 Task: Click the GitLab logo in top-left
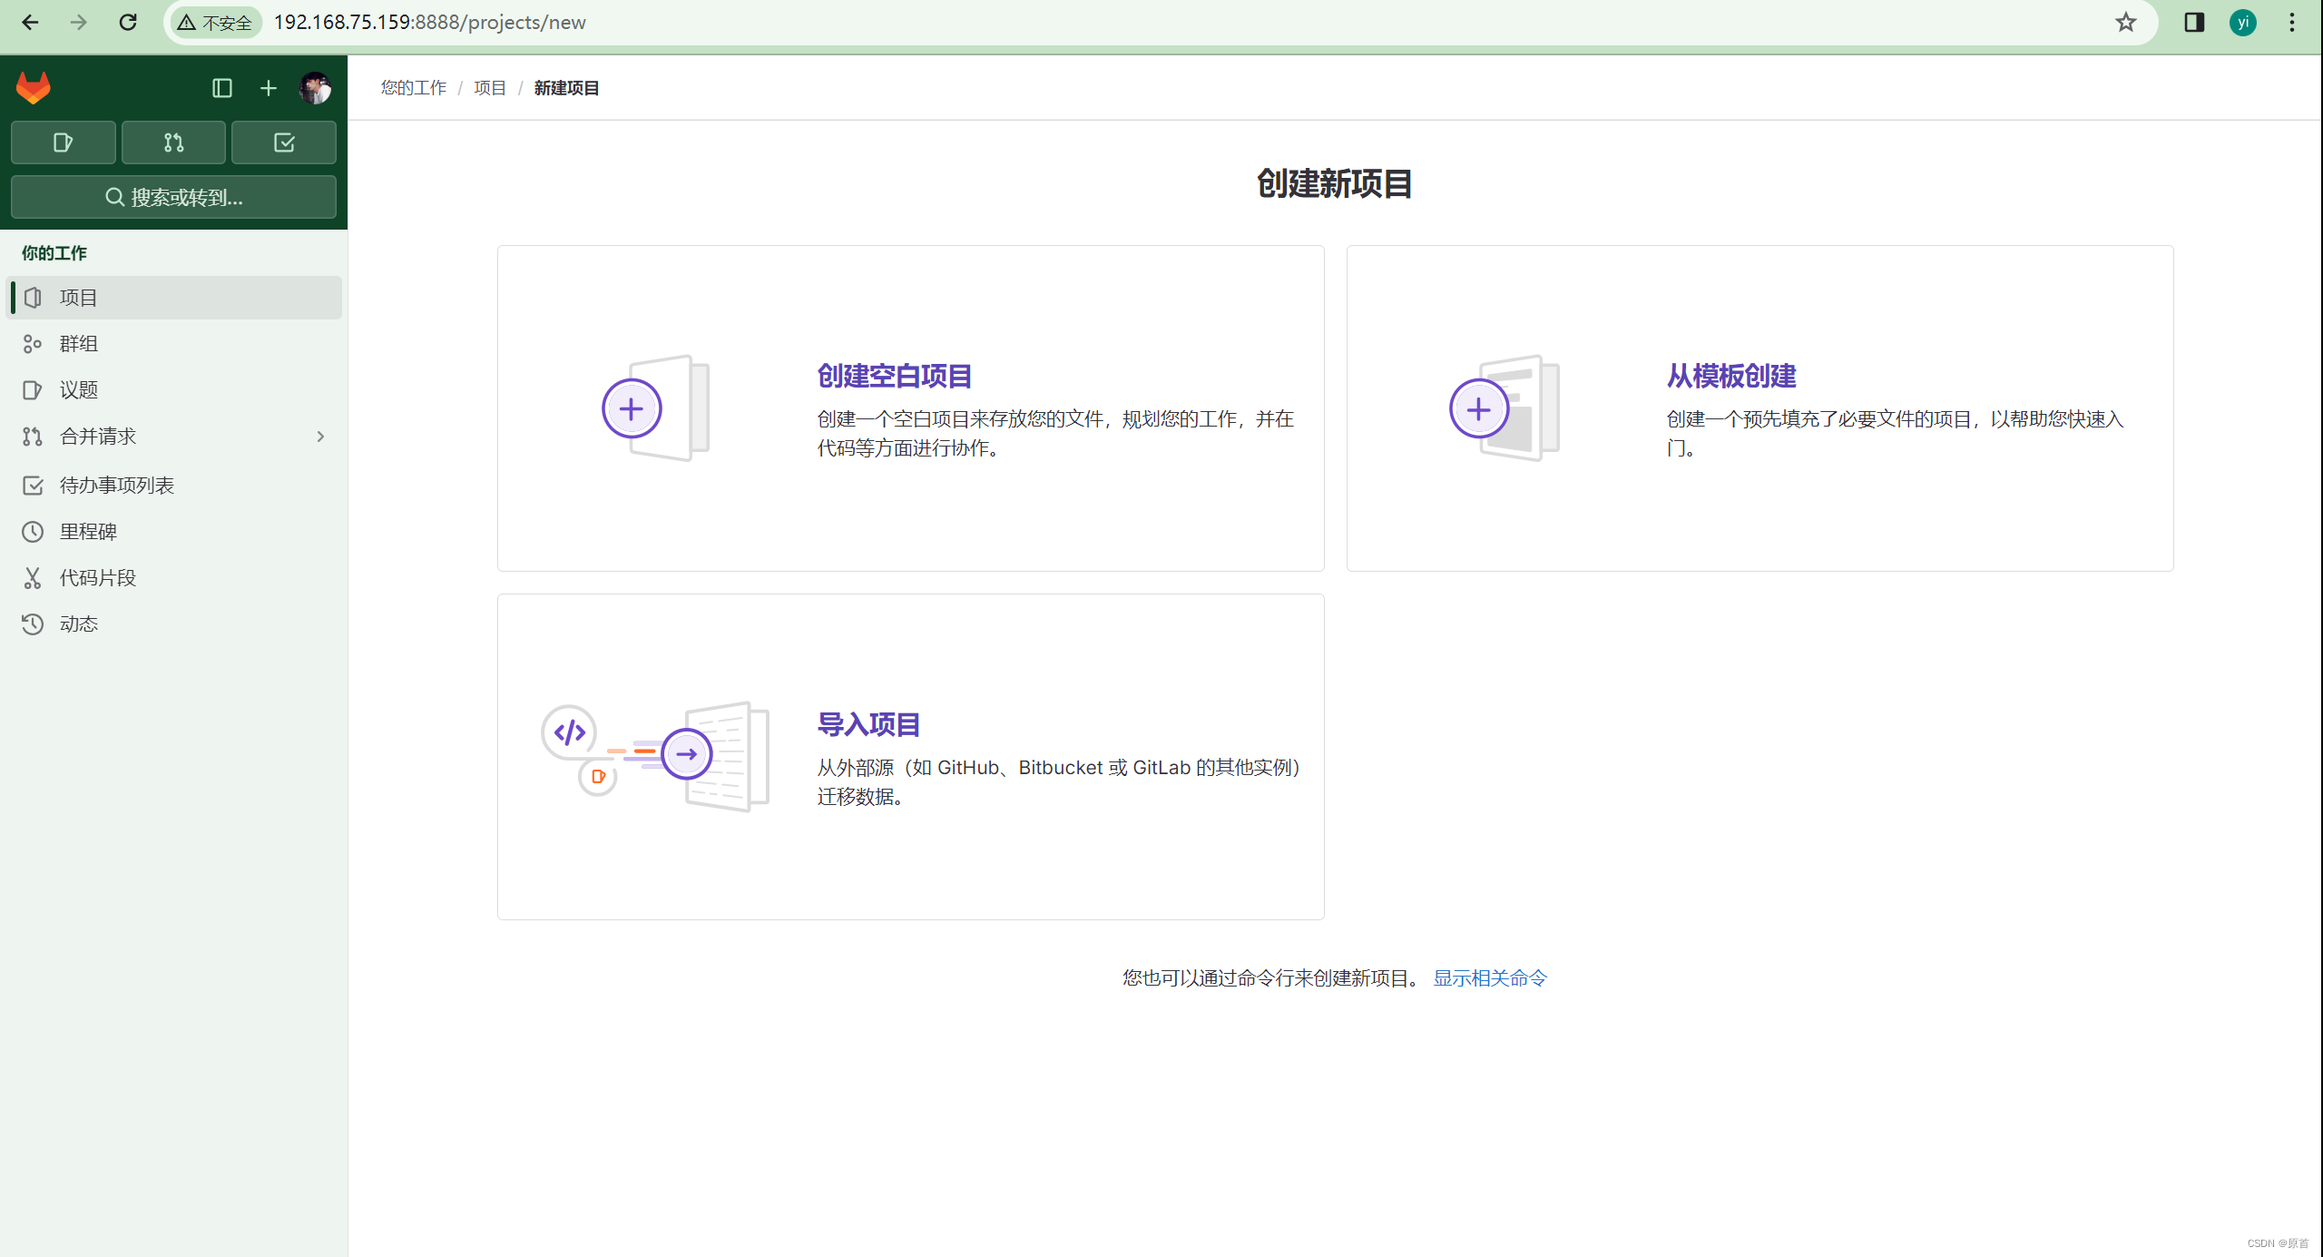32,87
